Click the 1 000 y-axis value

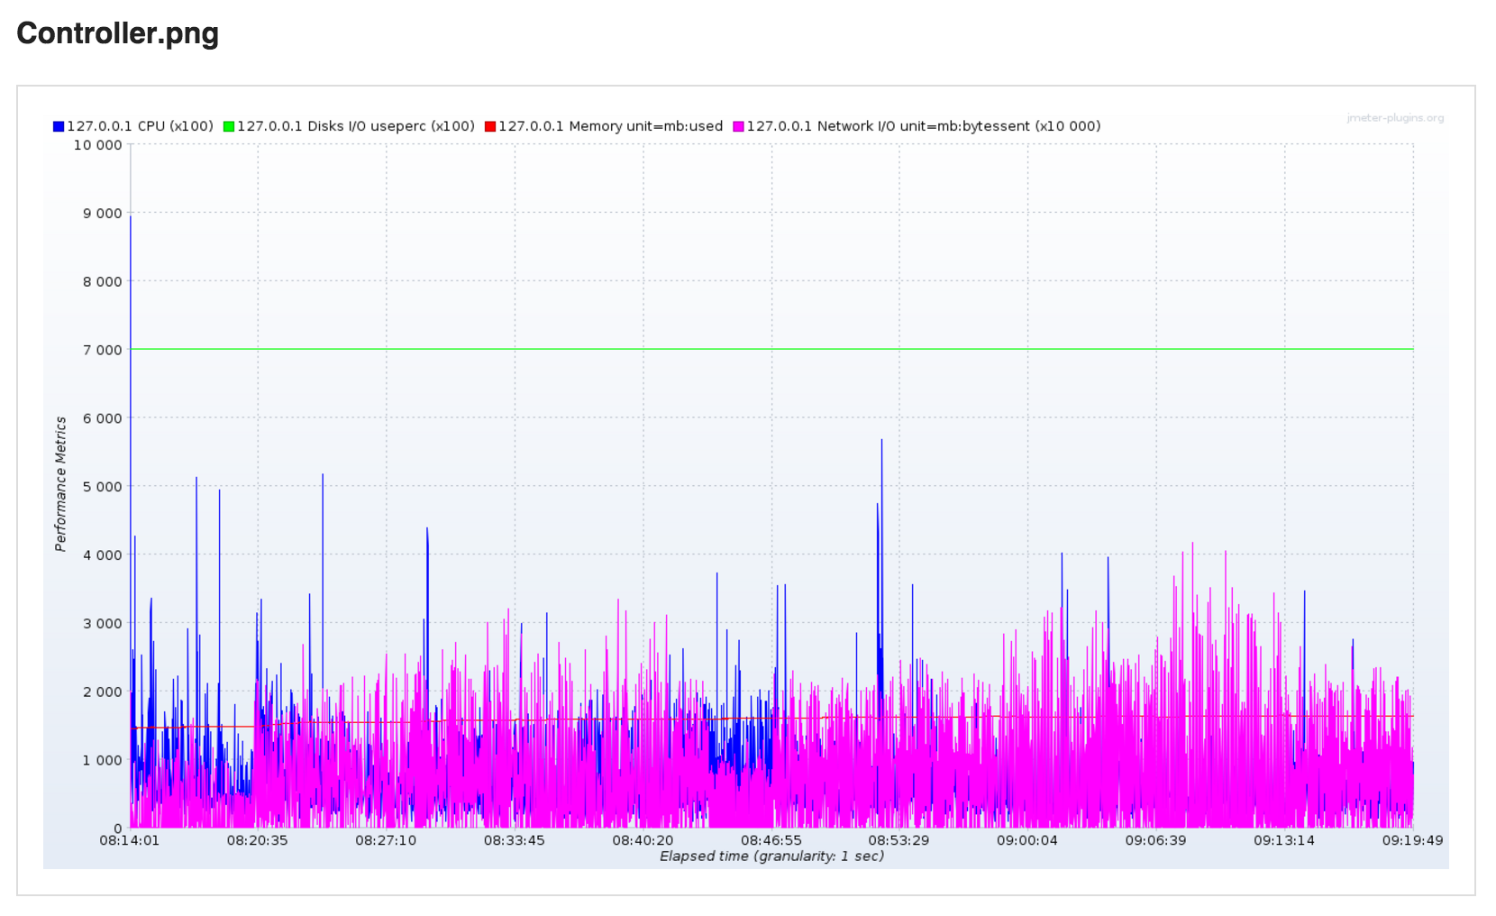tap(102, 760)
